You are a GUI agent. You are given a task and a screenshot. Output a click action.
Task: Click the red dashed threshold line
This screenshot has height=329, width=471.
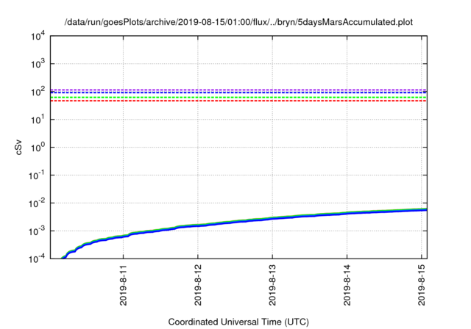click(x=238, y=101)
